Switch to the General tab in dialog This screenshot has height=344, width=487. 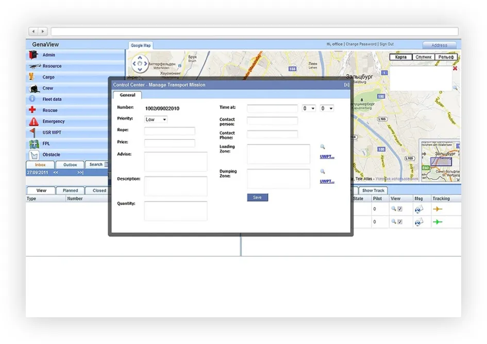127,95
